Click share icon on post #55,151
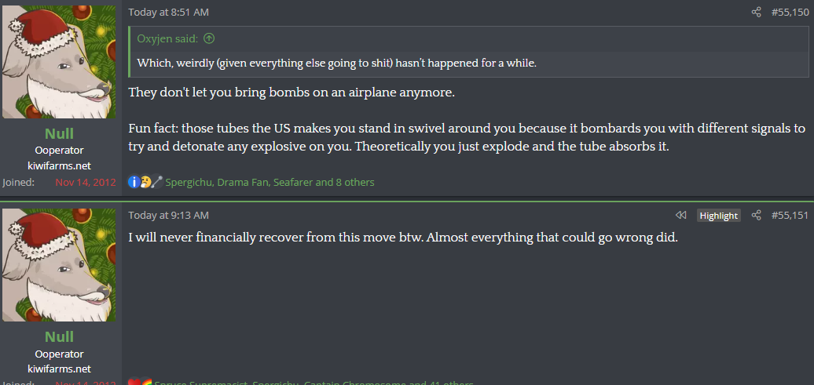 click(756, 215)
